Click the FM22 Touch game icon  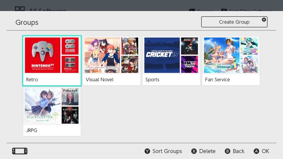tap(189, 64)
